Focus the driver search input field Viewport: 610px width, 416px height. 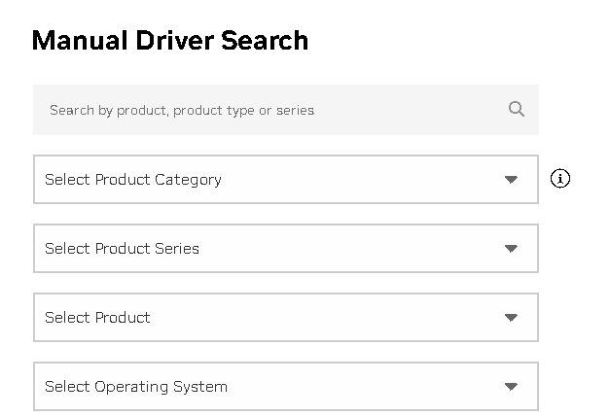(x=272, y=110)
